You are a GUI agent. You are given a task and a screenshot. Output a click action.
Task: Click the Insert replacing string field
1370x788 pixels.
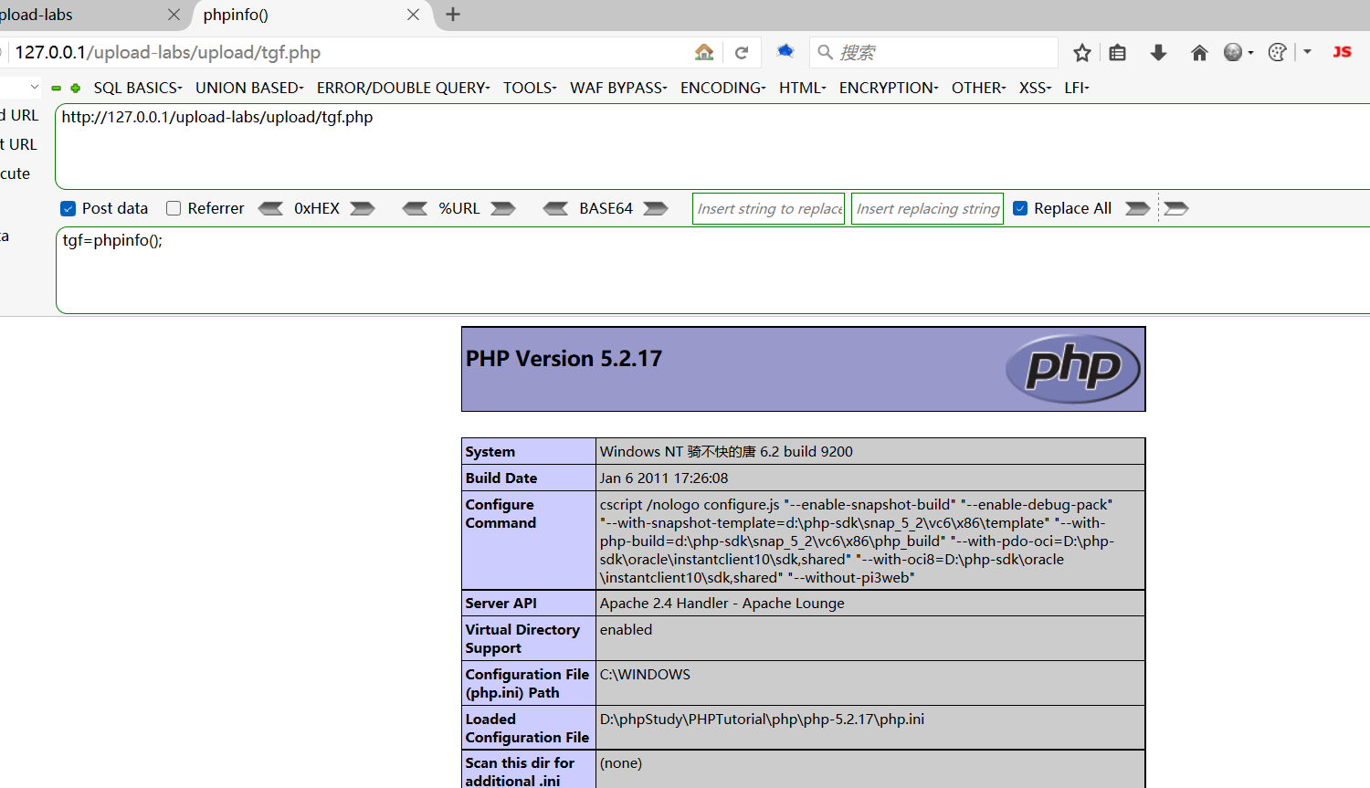tap(927, 208)
